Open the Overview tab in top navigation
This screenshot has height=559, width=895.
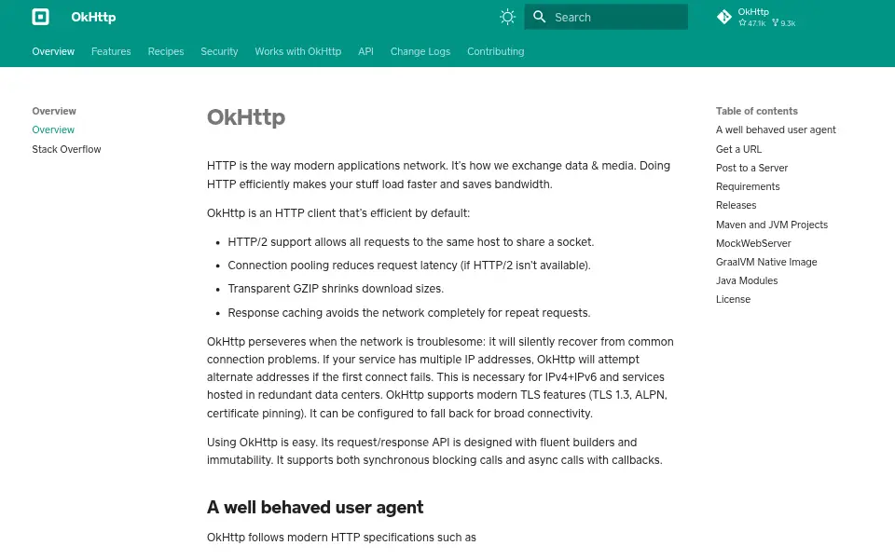click(53, 51)
